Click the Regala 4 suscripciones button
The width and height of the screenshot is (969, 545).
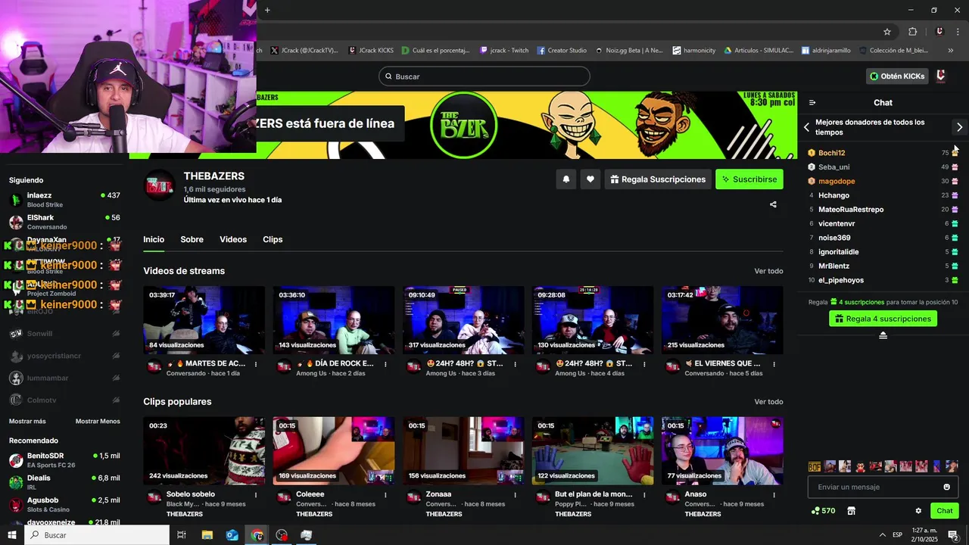coord(883,319)
